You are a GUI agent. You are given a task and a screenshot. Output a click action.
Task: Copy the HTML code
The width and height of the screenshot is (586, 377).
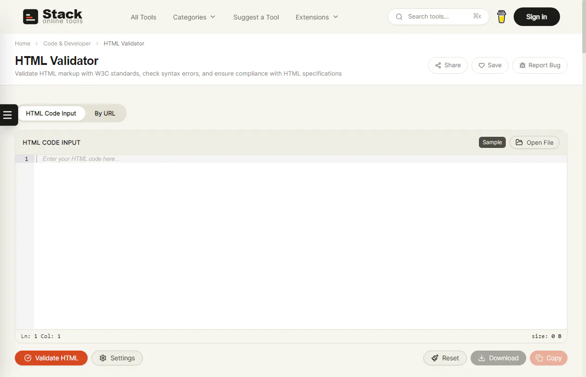(548, 358)
